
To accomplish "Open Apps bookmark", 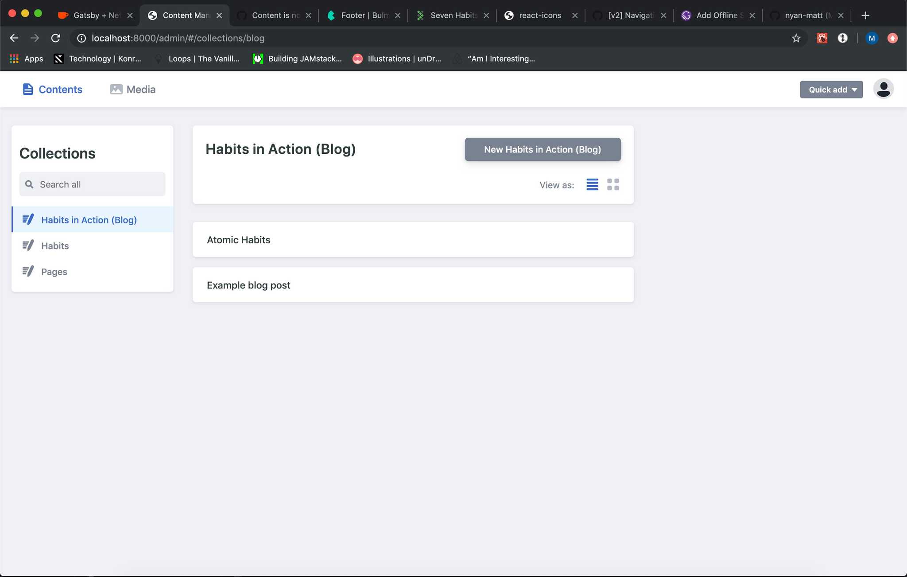I will [27, 58].
